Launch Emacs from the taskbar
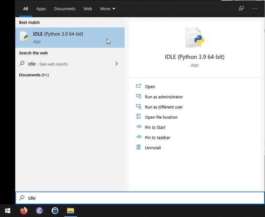This screenshot has width=265, height=217. [40, 211]
